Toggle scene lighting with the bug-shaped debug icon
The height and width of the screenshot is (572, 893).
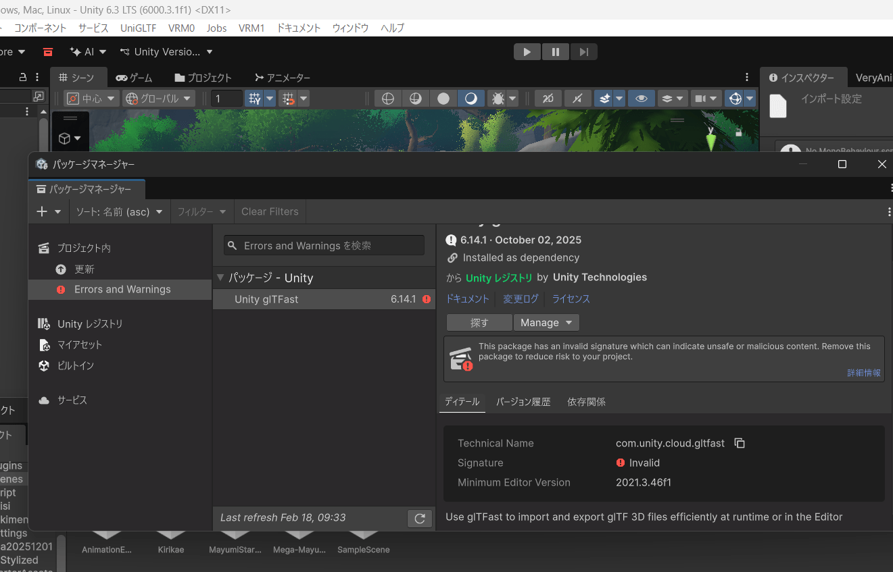pos(498,99)
